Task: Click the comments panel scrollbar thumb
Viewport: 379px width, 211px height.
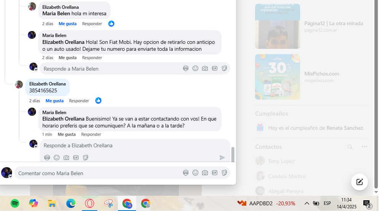Action: pos(233,154)
